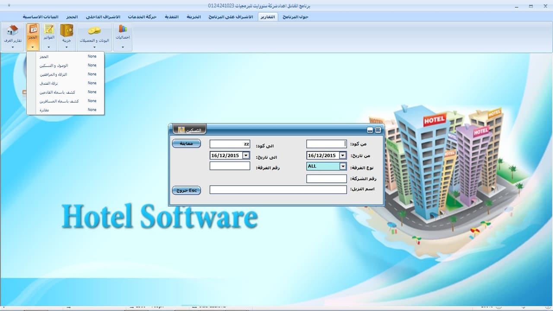Click the رقم الشركة input field
The width and height of the screenshot is (553, 311).
pos(327,178)
